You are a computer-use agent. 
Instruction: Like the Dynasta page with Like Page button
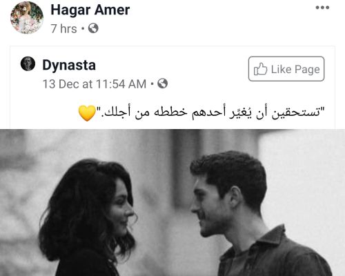[286, 69]
